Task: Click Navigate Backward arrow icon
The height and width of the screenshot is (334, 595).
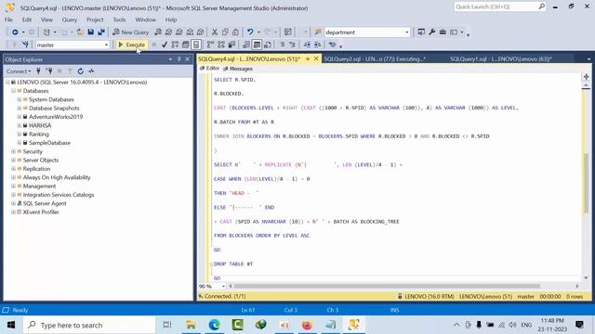Action: (x=15, y=32)
